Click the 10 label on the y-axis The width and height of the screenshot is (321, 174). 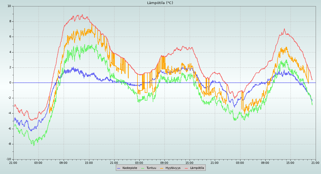9,6
